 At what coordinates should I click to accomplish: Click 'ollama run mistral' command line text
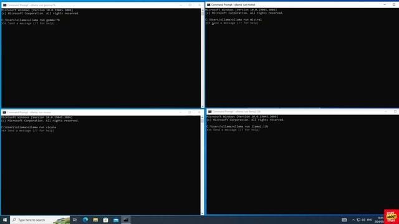pyautogui.click(x=246, y=19)
